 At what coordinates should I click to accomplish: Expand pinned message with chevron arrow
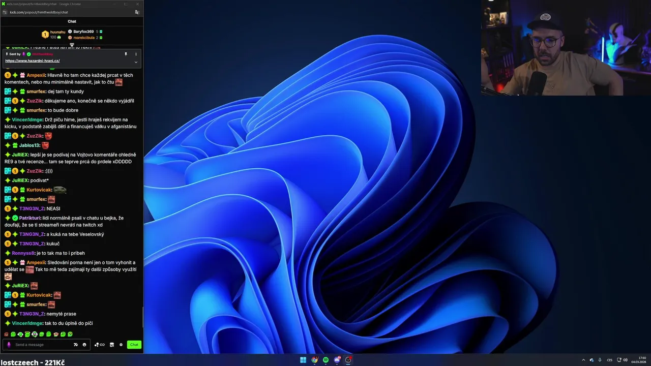136,62
